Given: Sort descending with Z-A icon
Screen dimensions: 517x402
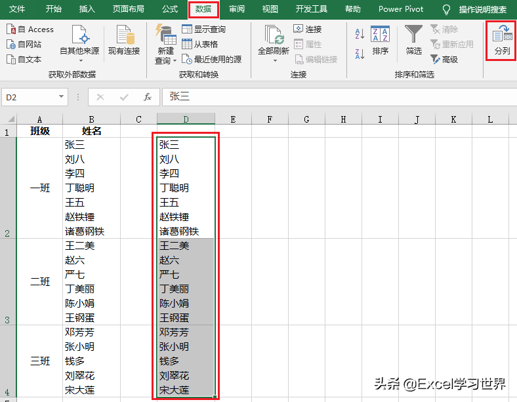Looking at the screenshot, I should click(360, 54).
